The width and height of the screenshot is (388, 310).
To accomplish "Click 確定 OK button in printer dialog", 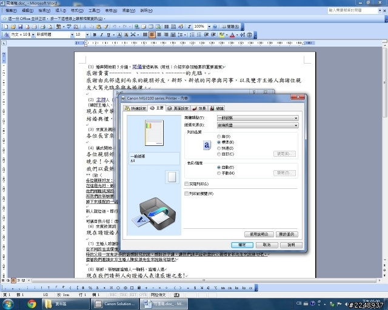I will [242, 245].
